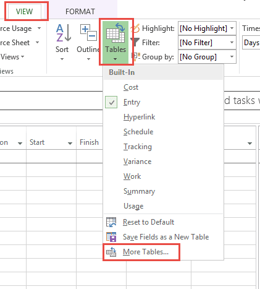Click Save Fields as New Table icon
Viewport: 260px width, 289px height.
click(x=111, y=237)
